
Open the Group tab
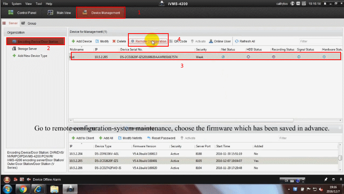tap(29, 23)
